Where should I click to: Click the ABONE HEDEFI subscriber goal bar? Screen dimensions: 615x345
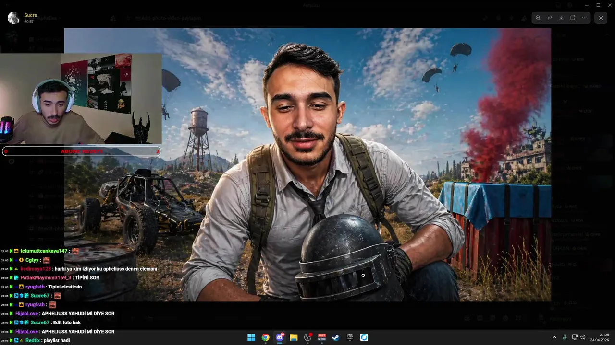(x=82, y=151)
